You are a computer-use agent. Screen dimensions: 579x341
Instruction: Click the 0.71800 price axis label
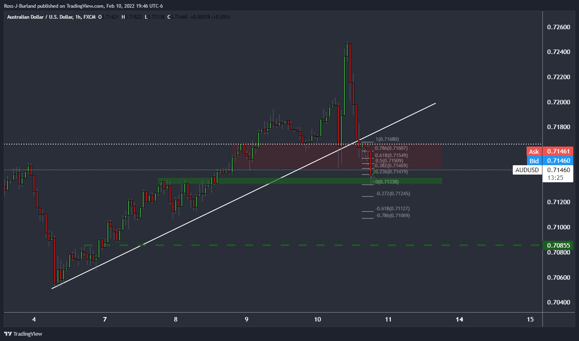point(558,127)
